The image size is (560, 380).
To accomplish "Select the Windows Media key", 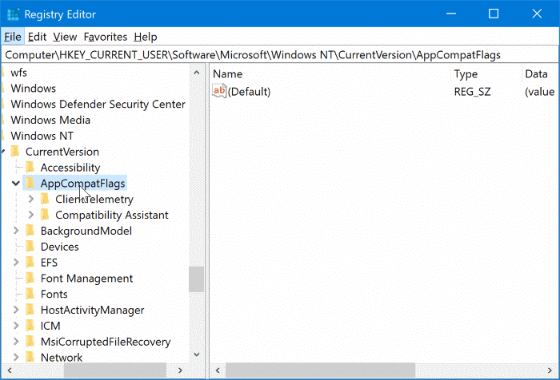I will [50, 120].
